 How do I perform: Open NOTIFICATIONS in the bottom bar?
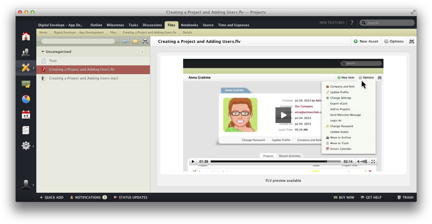point(88,197)
